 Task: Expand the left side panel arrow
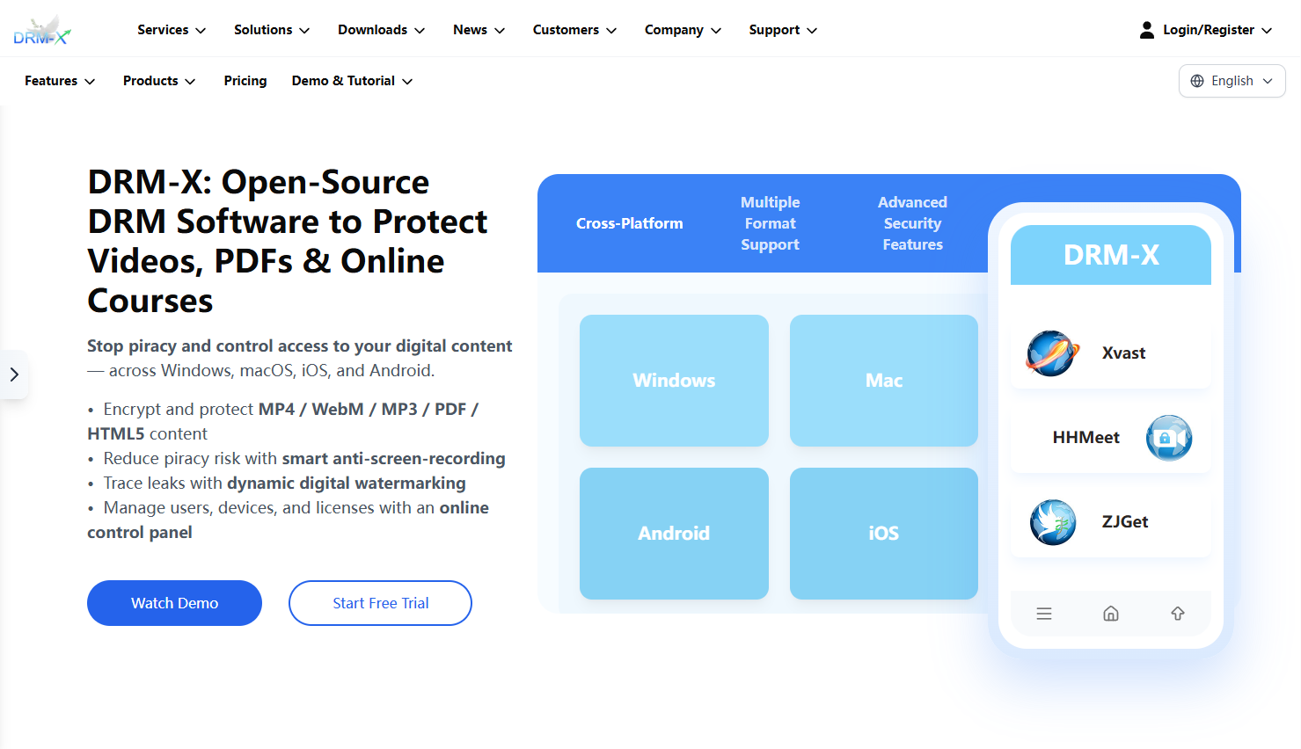[14, 374]
